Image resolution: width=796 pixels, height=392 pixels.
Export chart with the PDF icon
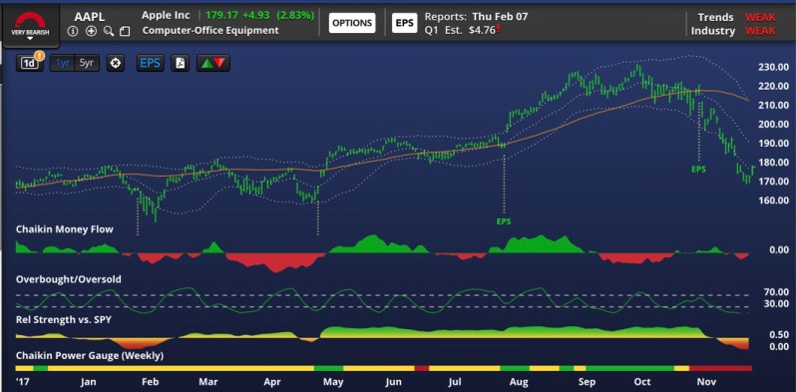point(181,64)
